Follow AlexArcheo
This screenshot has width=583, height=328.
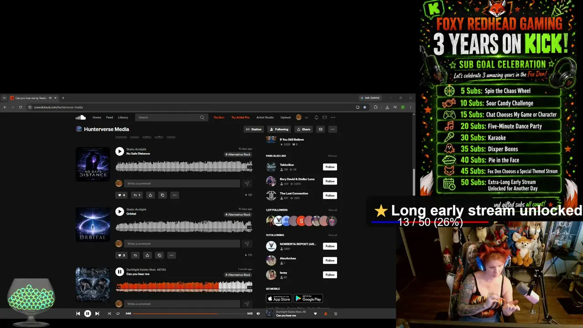[x=330, y=261]
